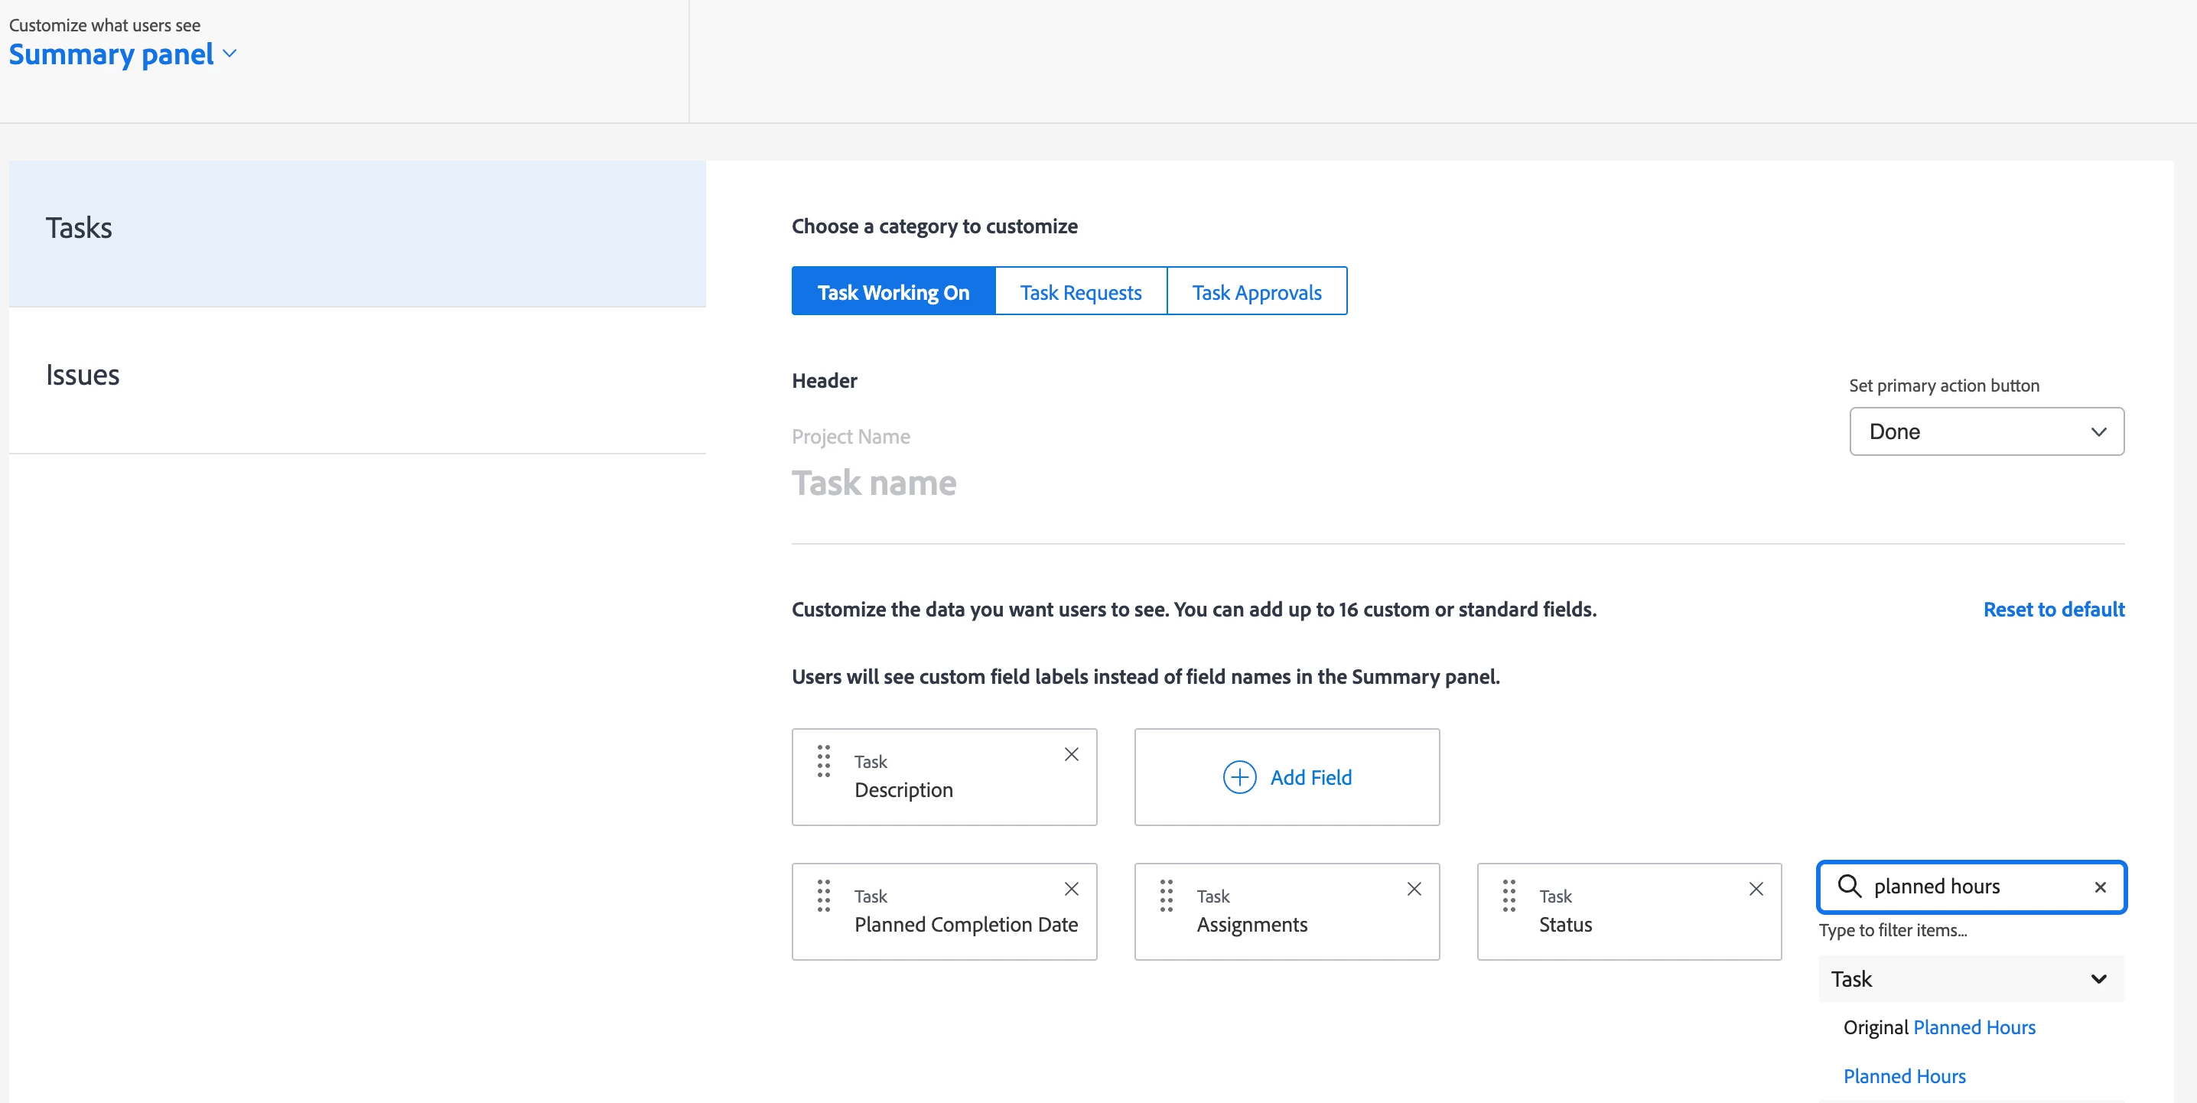2197x1103 pixels.
Task: Remove the Task Assignments field tile
Action: [1414, 889]
